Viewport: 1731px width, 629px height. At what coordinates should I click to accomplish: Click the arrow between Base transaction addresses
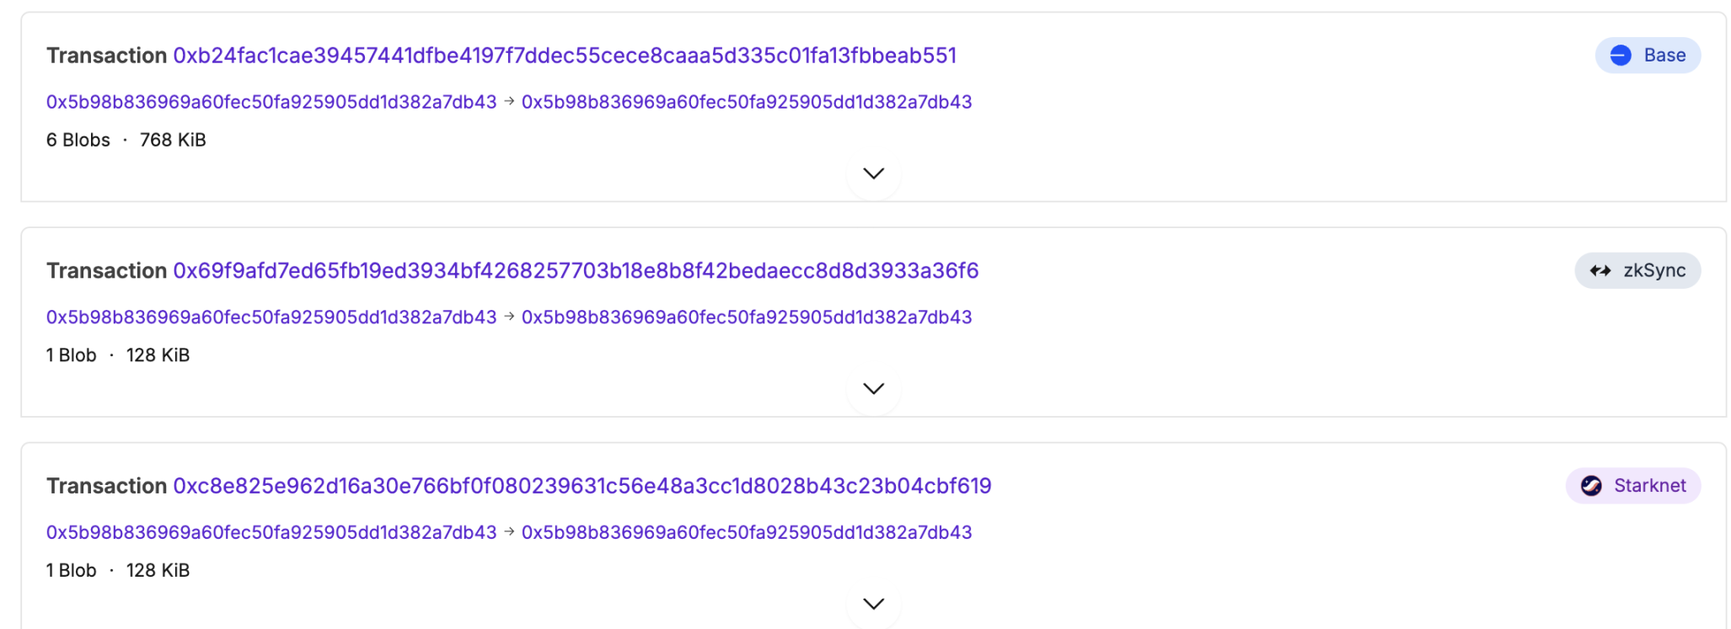click(509, 101)
